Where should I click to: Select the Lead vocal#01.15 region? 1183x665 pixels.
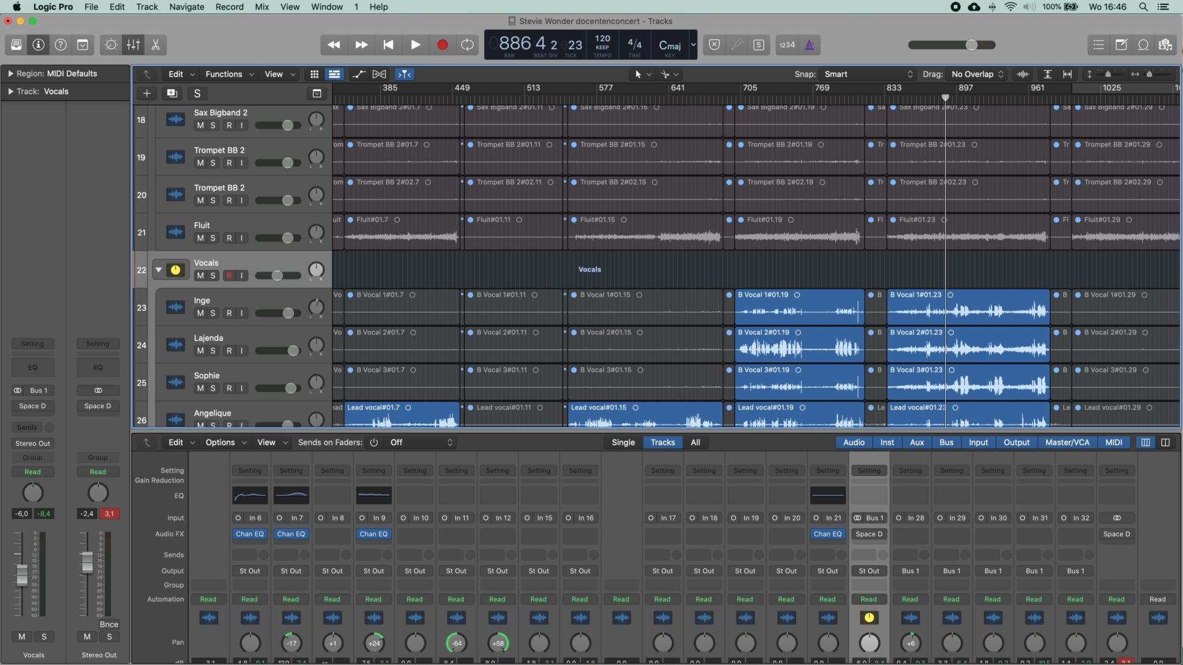click(x=644, y=414)
